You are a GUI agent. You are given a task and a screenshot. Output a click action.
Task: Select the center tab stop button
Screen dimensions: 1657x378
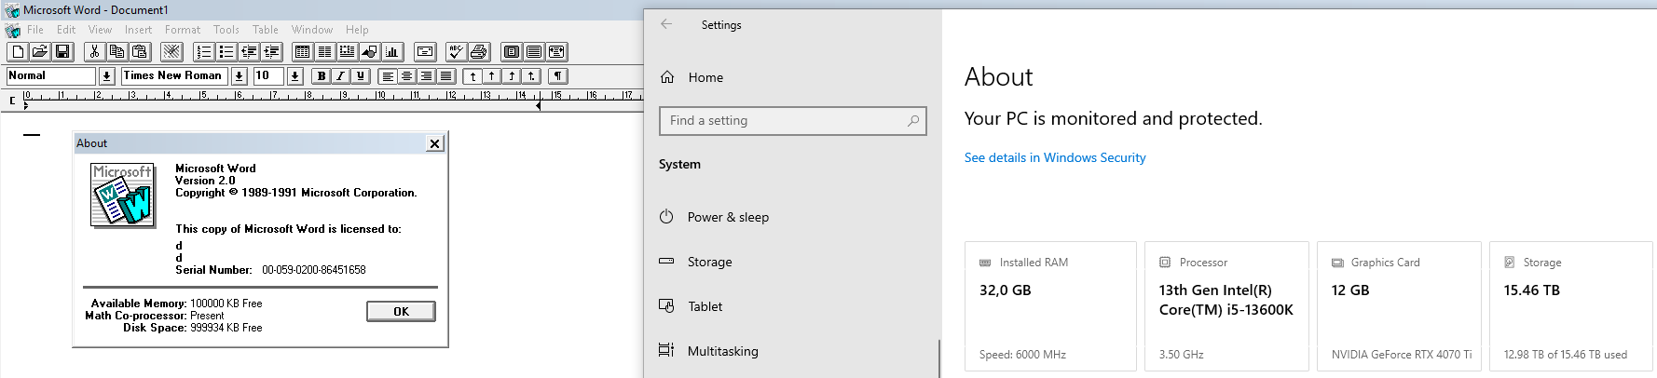click(x=492, y=76)
